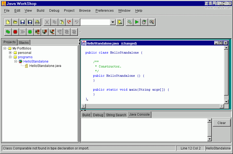Select HelloStandalone.java in project tree

(45, 66)
